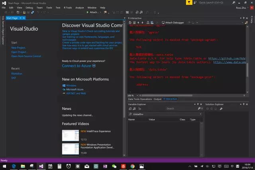Open the R Tools menu
The height and width of the screenshot is (170, 255).
click(68, 8)
